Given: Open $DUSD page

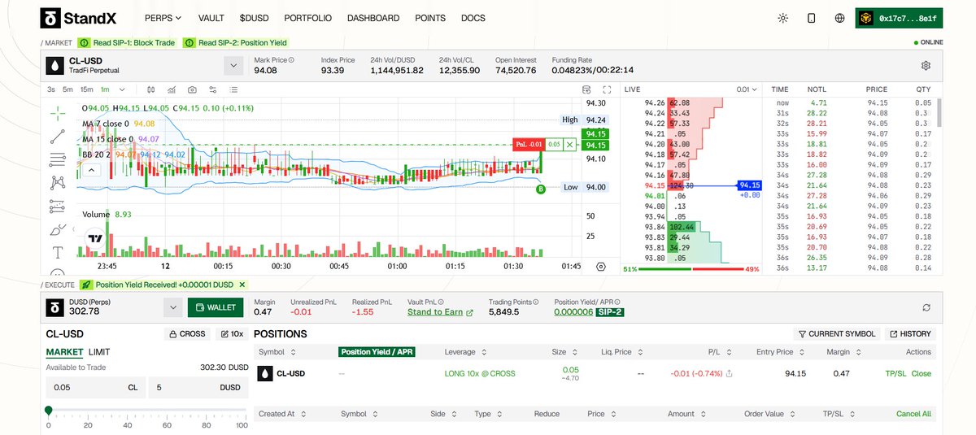Looking at the screenshot, I should point(255,18).
